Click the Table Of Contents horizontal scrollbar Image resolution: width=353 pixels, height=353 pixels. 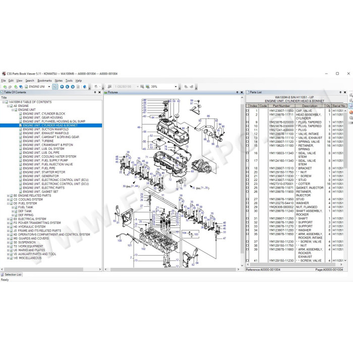tap(44, 269)
